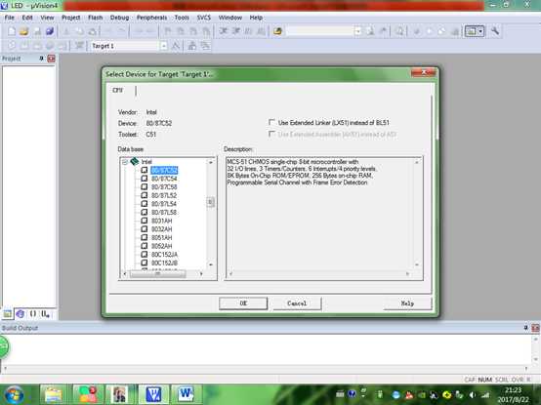Click the Find in Files folder icon
The width and height of the screenshot is (541, 405).
pos(277,31)
